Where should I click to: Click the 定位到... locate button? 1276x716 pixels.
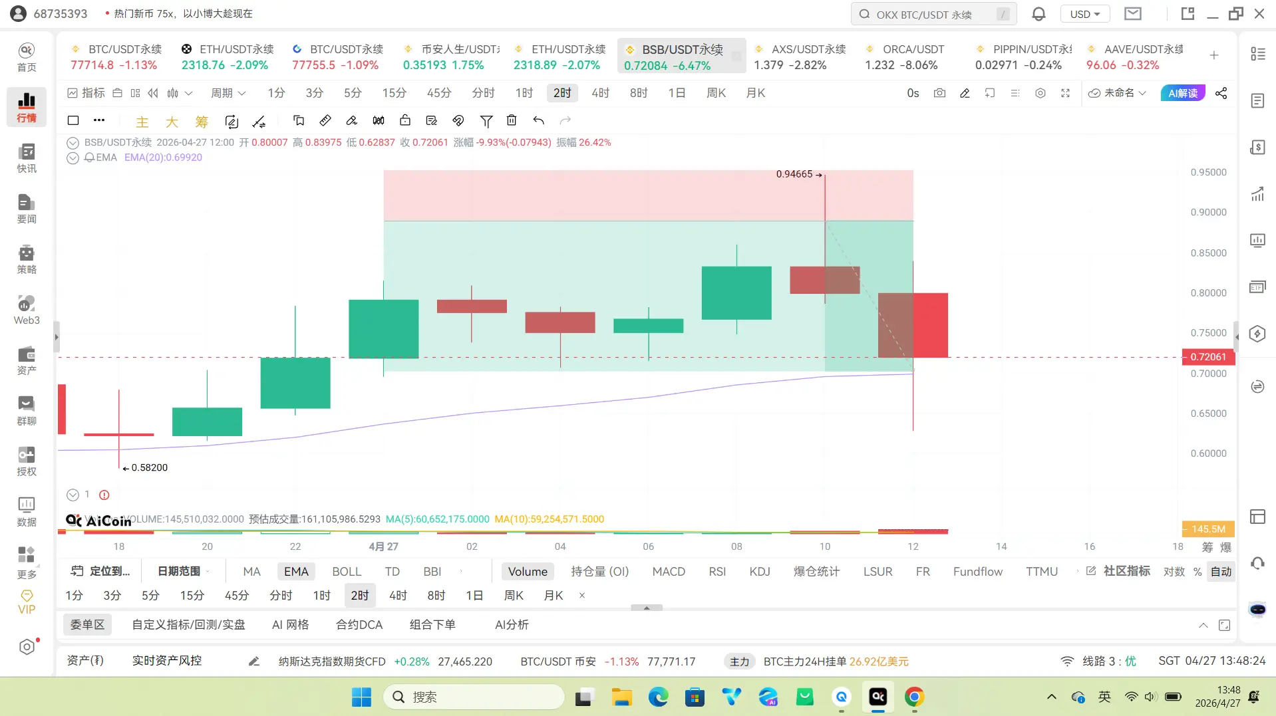101,571
